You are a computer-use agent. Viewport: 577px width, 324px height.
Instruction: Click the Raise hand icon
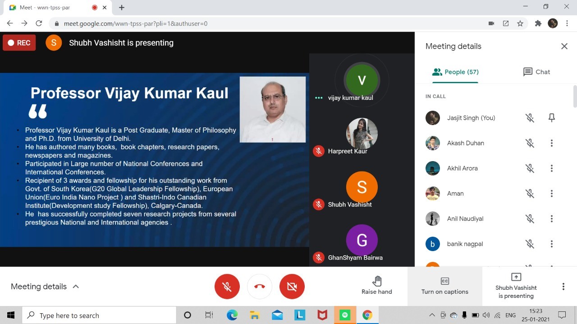377,282
